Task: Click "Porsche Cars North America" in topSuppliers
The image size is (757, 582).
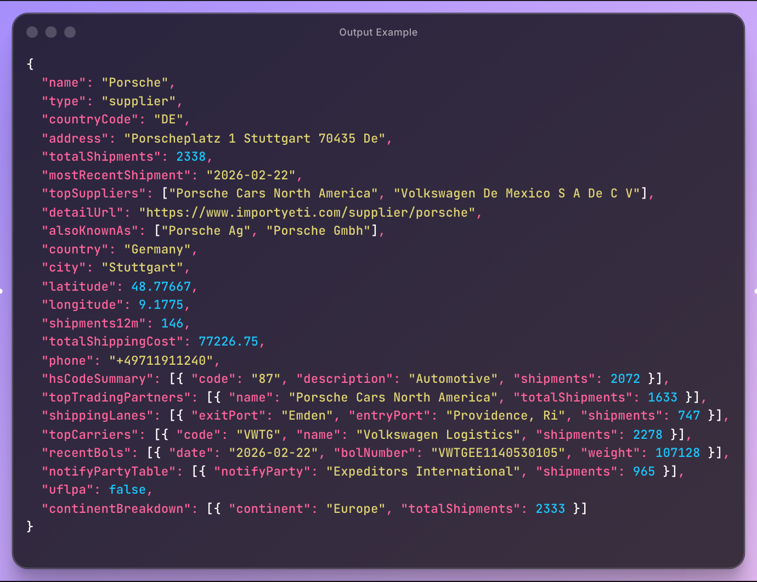Action: click(274, 193)
